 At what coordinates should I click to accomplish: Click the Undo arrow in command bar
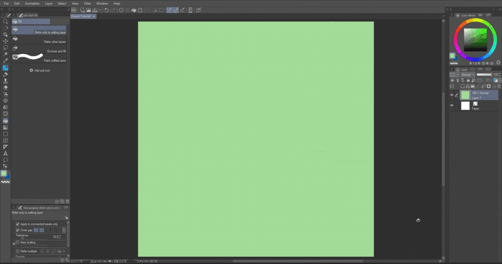(106, 10)
